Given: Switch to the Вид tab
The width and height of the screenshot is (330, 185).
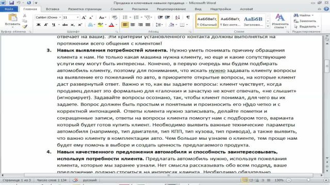Looking at the screenshot, I should click(198, 9).
